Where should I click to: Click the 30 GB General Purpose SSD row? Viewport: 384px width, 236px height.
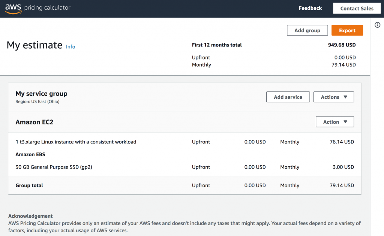[54, 167]
